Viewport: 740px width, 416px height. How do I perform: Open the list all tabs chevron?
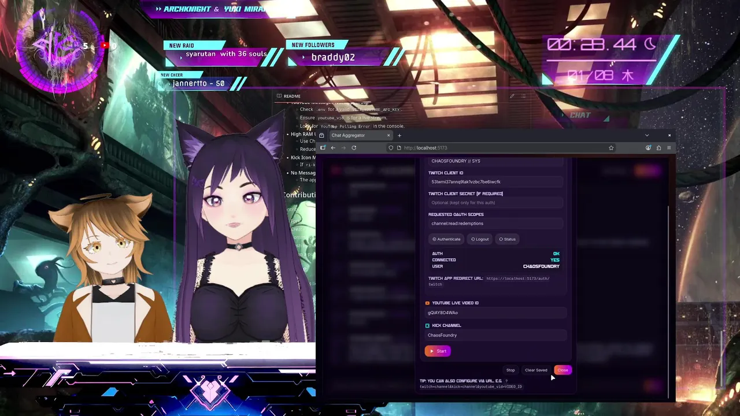click(647, 135)
